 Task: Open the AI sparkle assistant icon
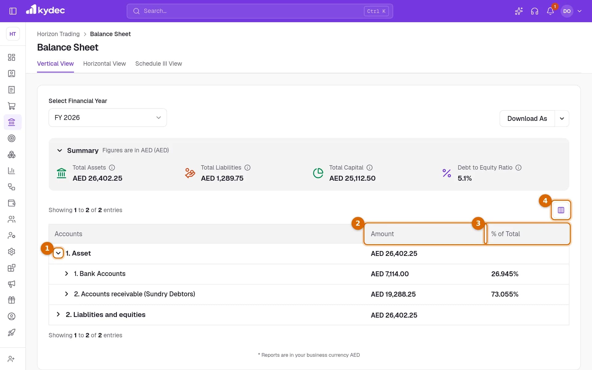tap(519, 11)
